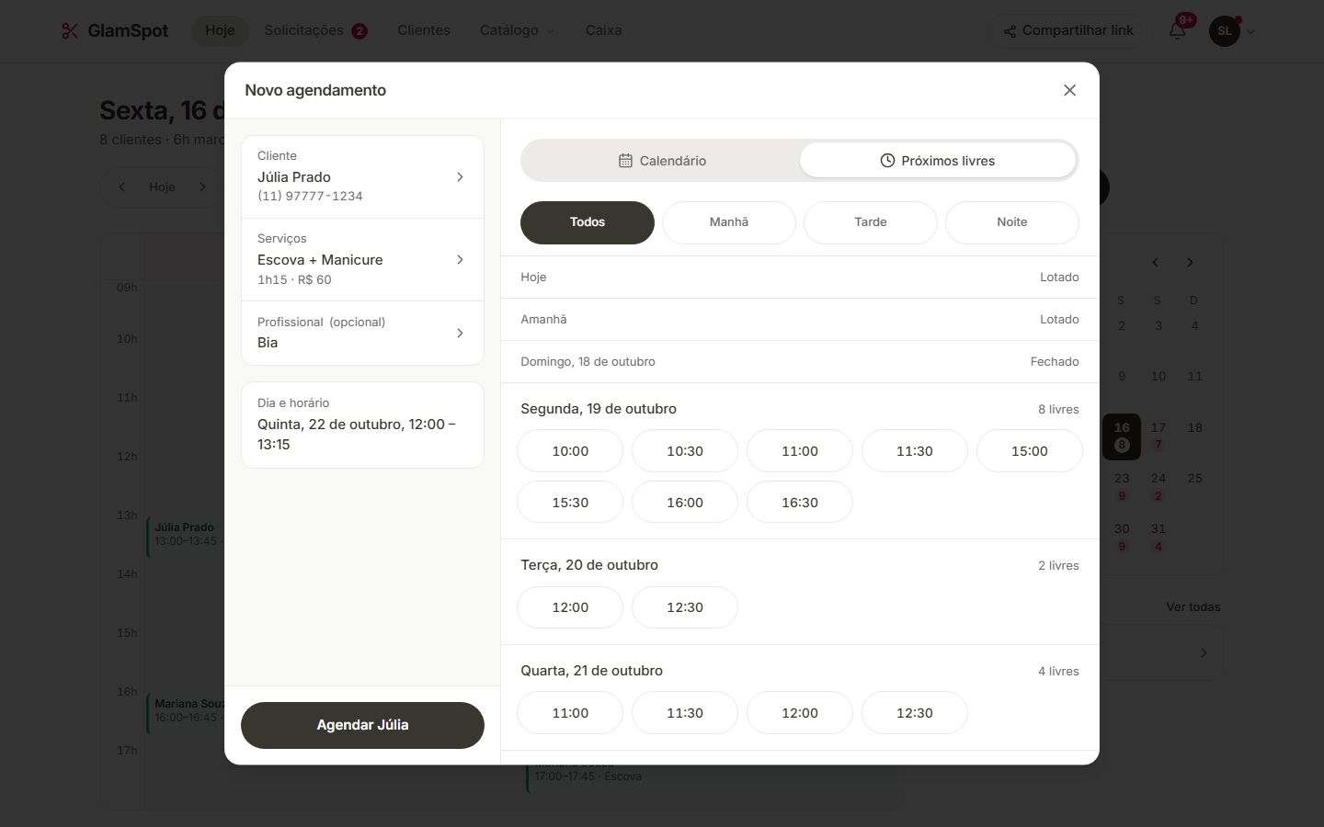Open the SL profile avatar
The height and width of the screenshot is (827, 1324).
(1224, 30)
